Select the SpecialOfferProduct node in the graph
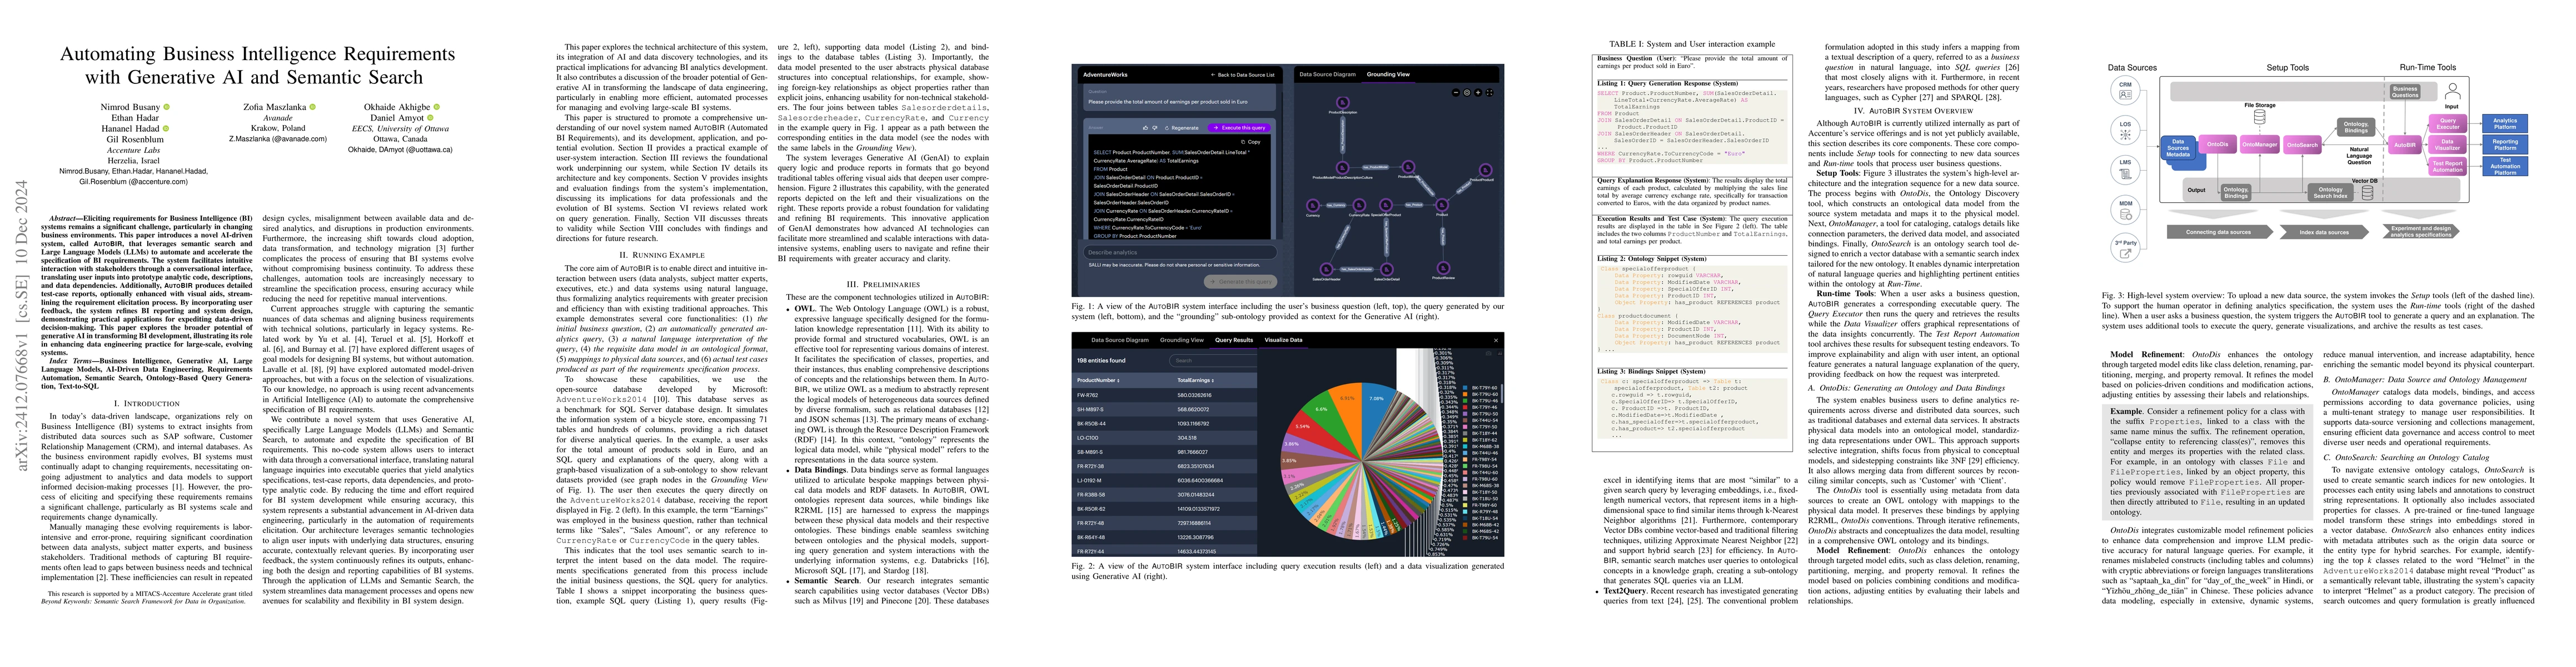2576x667 pixels. [x=1386, y=206]
